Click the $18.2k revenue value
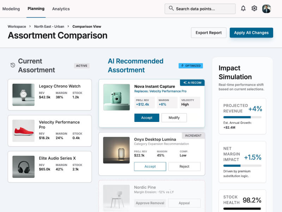This screenshot has width=282, height=212. click(x=44, y=138)
